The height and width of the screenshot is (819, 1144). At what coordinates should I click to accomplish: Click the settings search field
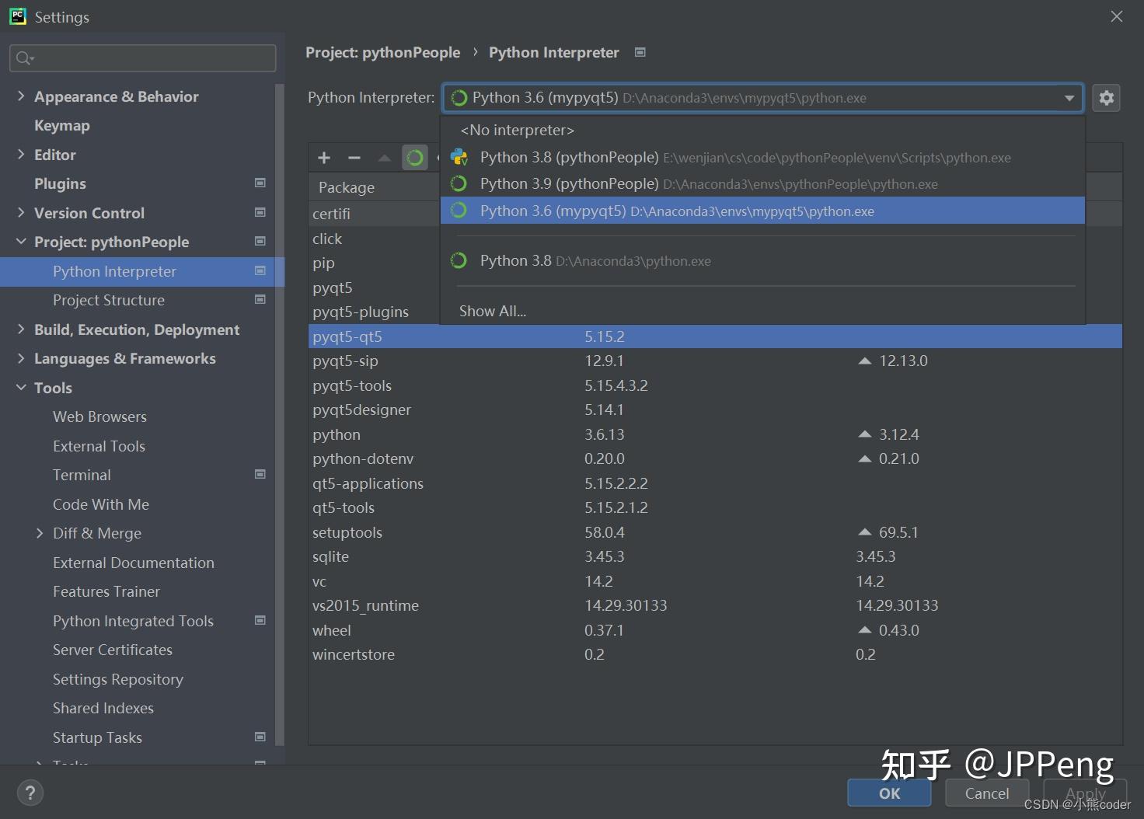(142, 58)
